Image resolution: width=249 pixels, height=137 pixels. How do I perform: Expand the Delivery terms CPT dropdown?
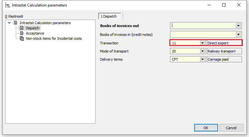point(202,59)
